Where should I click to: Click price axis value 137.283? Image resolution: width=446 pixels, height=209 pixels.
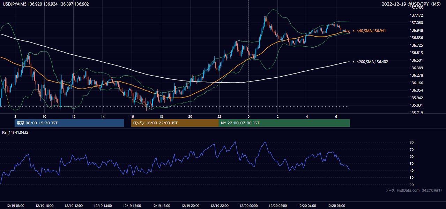pyautogui.click(x=416, y=8)
